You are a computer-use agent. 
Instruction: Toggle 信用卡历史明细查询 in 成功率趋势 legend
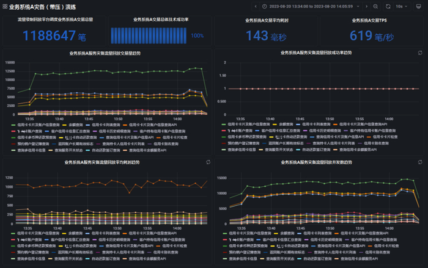(x=325, y=131)
